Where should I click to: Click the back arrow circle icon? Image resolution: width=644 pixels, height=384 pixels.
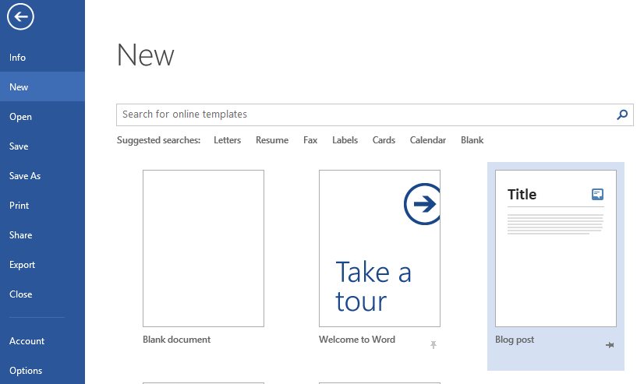point(20,17)
